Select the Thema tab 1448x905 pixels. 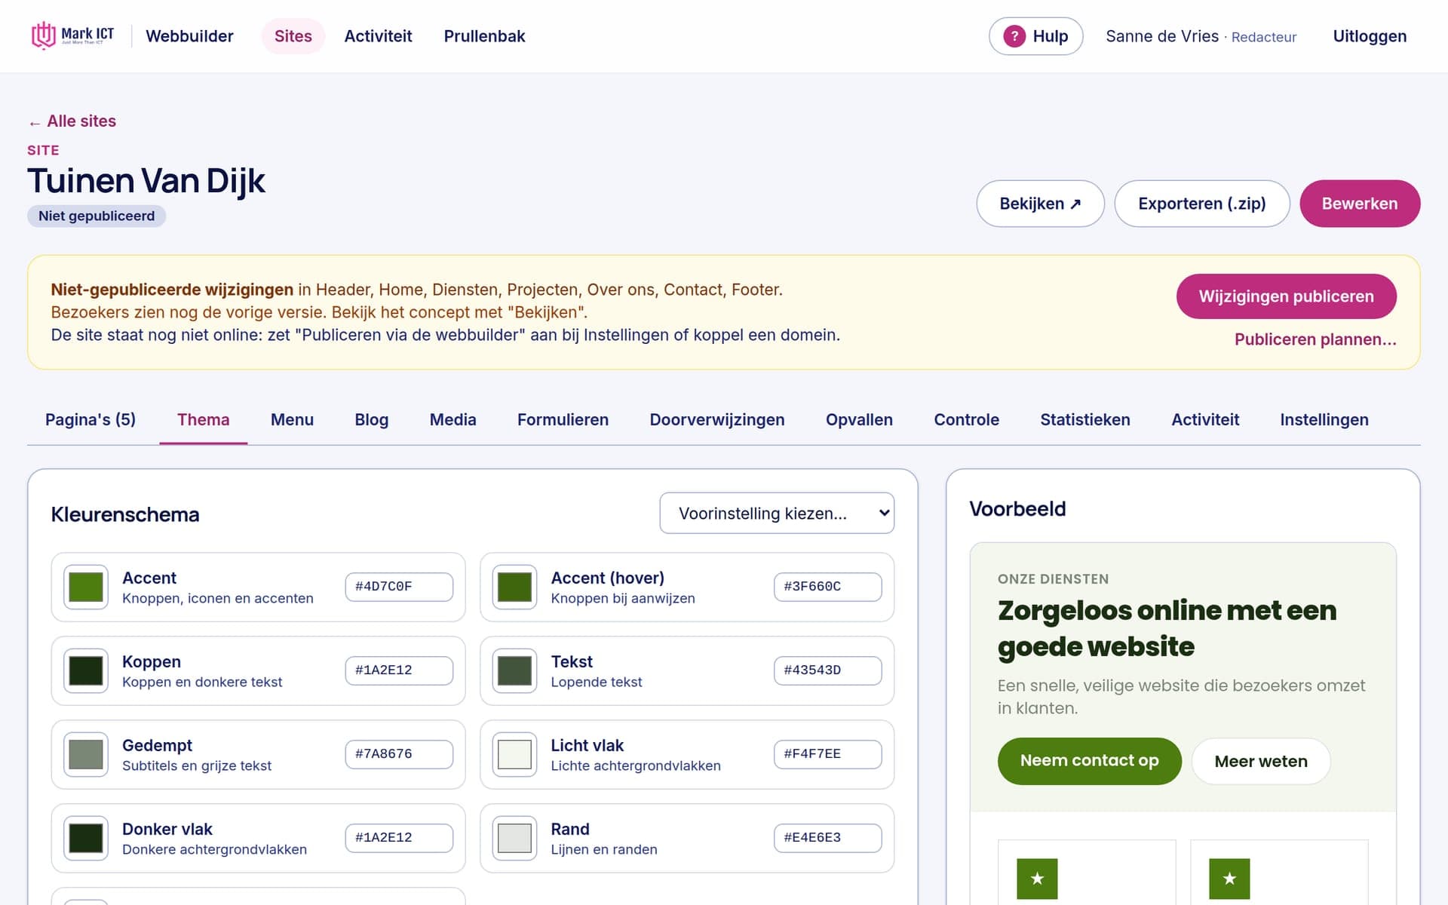click(x=203, y=420)
